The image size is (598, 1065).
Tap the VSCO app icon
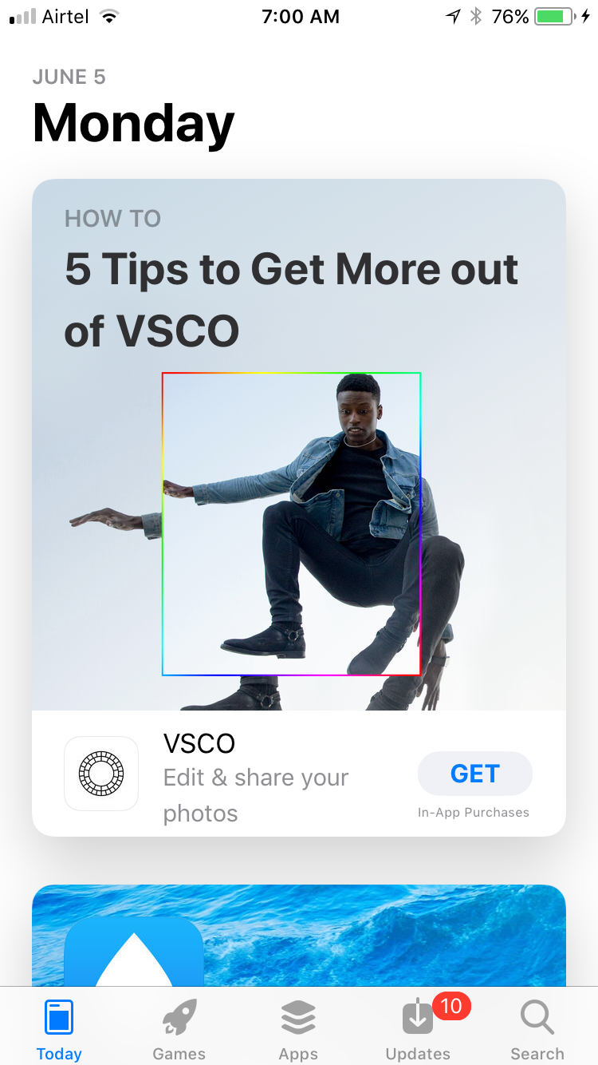pos(101,774)
